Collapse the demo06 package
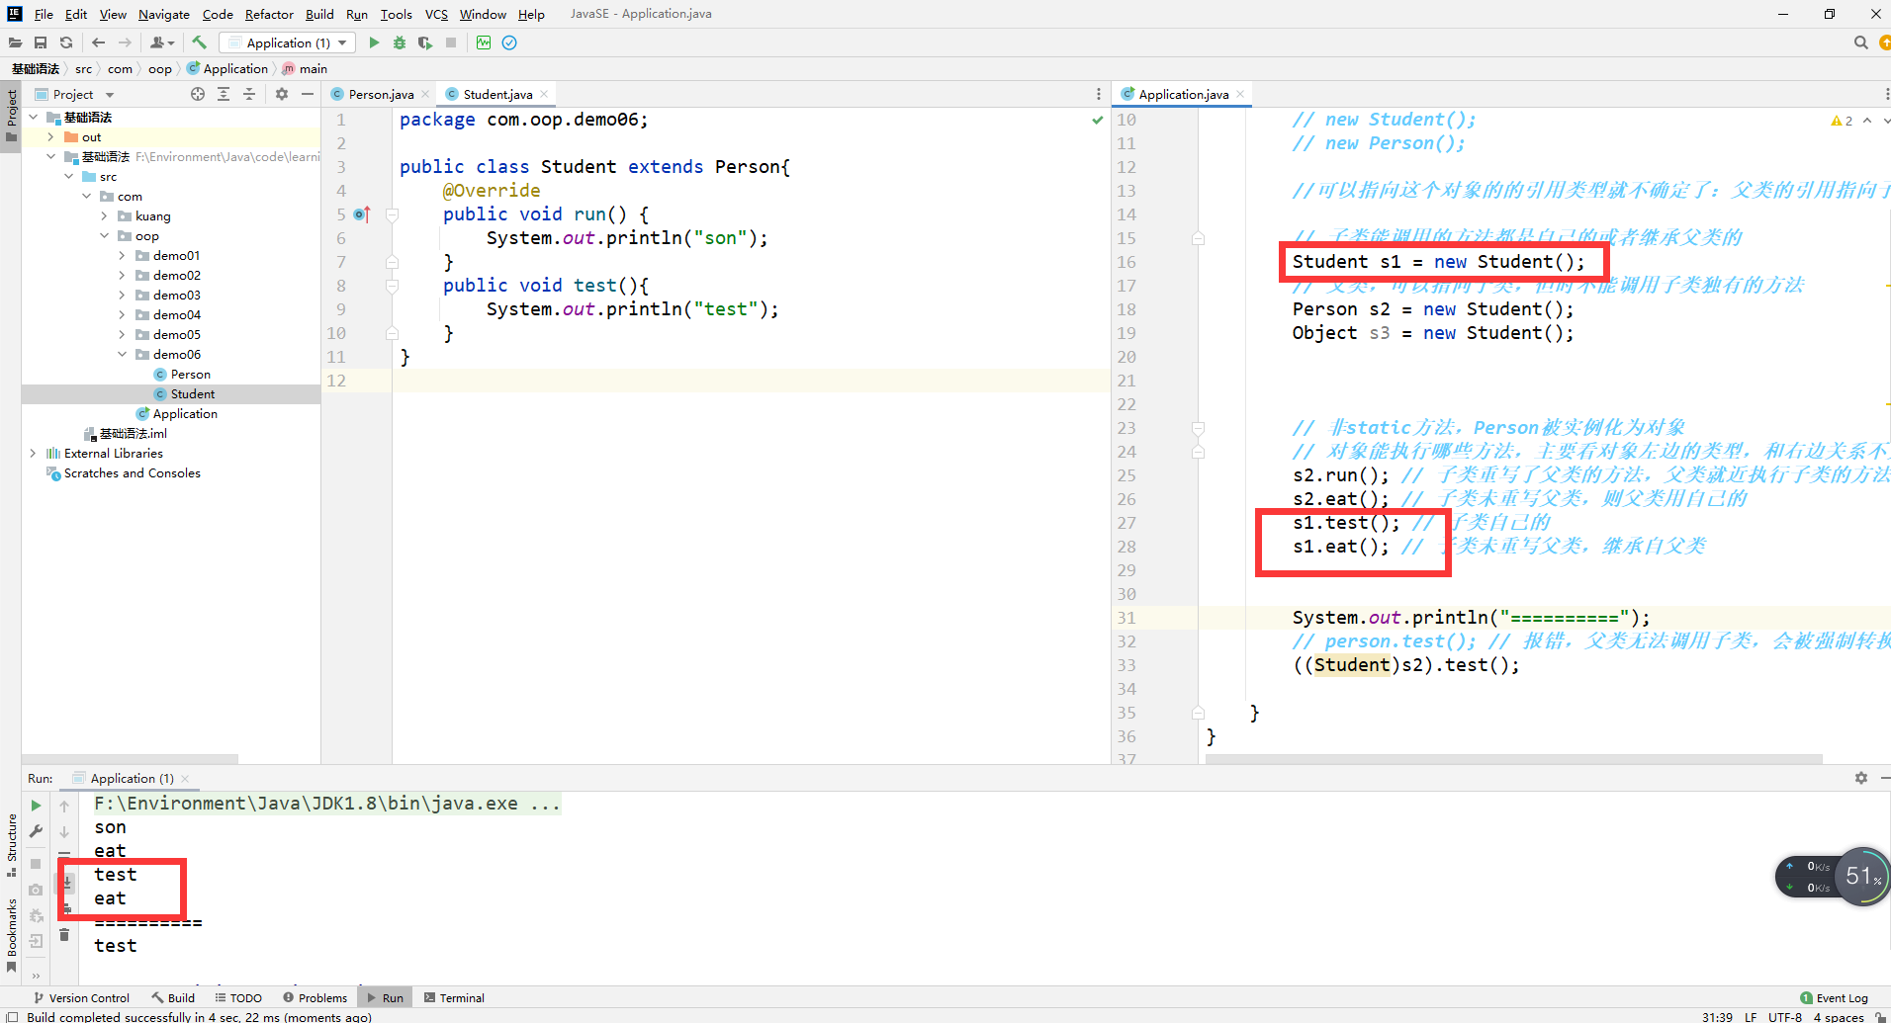 [122, 355]
